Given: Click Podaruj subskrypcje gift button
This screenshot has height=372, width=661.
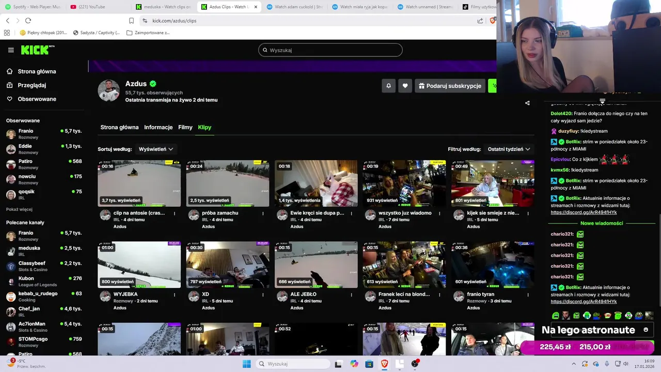Looking at the screenshot, I should 450,86.
